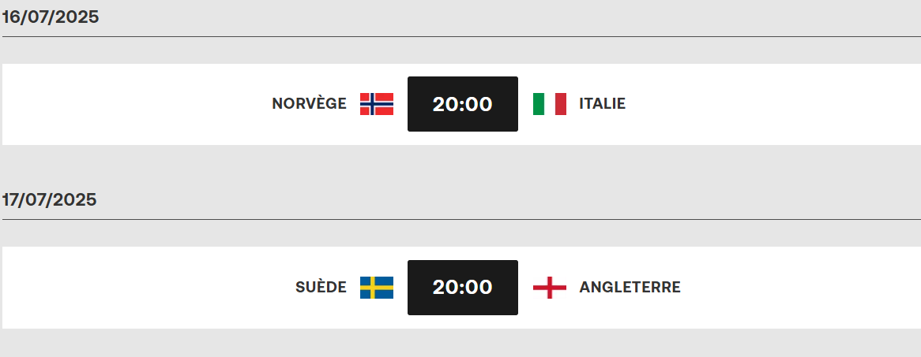
Task: Select the England flag icon
Action: (x=550, y=287)
